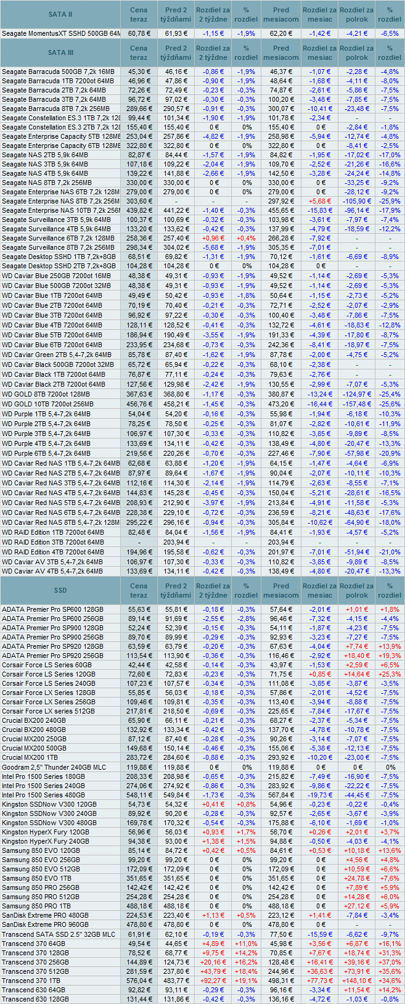The image size is (405, 1004).
Task: Click "+0,96 €" in the Seagate Surveillance 6TB row
Action: pyautogui.click(x=213, y=238)
